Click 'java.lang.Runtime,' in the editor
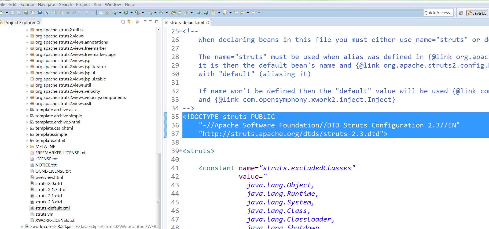Screen dimensions: 489x229 (x=282, y=193)
